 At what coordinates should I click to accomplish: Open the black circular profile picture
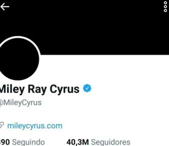coord(18,59)
